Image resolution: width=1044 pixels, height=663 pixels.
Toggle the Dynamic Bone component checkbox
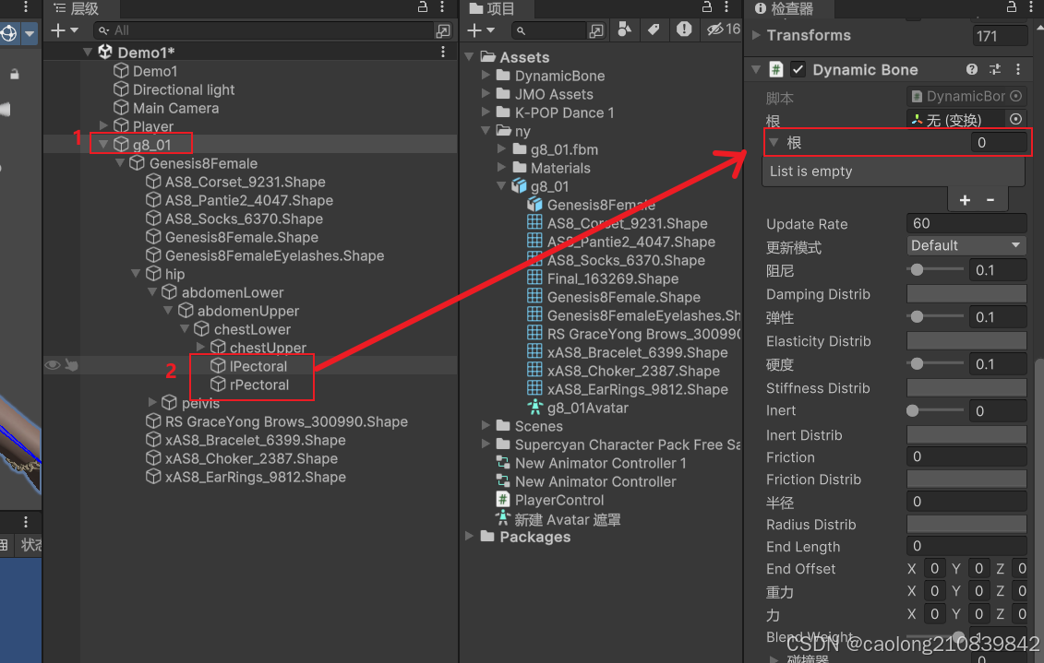coord(799,69)
